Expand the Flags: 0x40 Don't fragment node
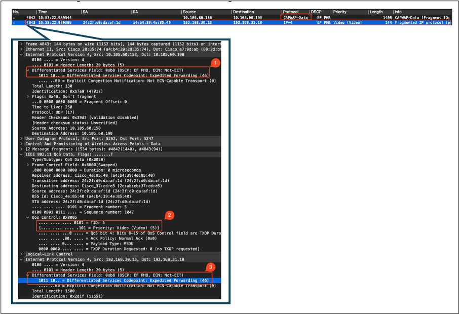459x314 pixels. 28,97
